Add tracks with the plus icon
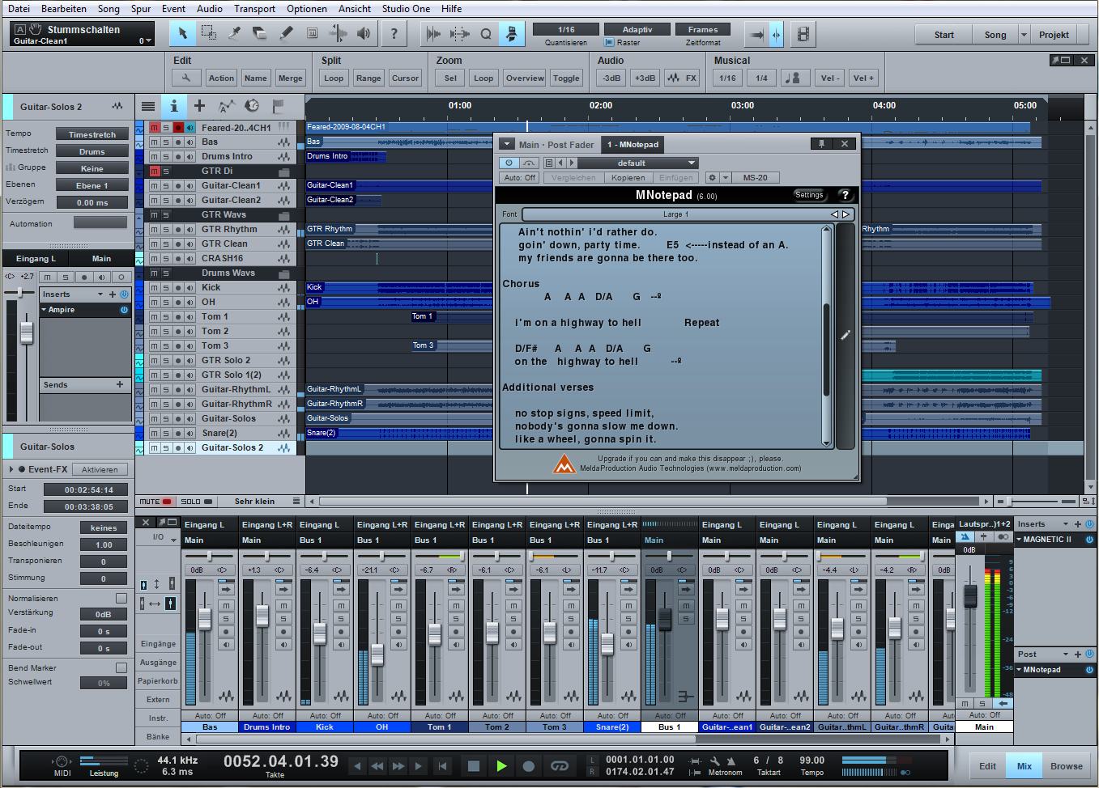This screenshot has width=1099, height=788. point(199,106)
